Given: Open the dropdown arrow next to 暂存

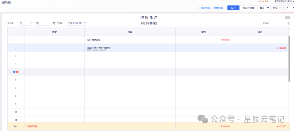Looking at the screenshot, I should click(x=268, y=8).
